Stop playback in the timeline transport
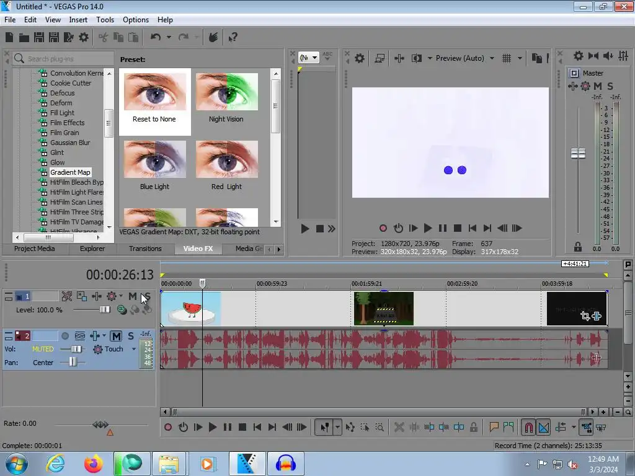This screenshot has width=635, height=476. point(242,427)
